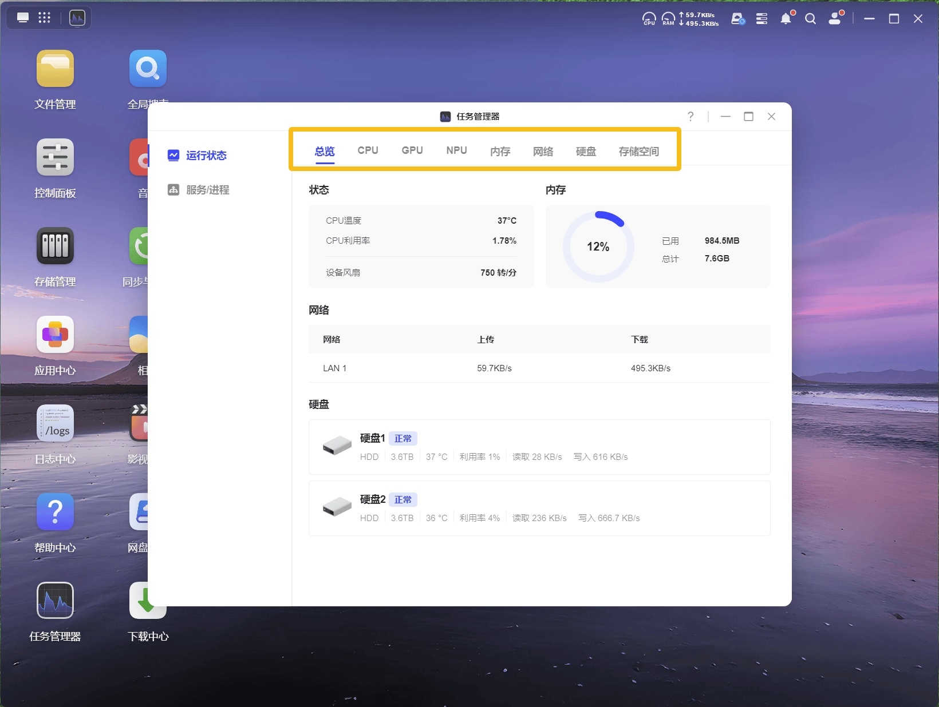Switch to the 内存 tab
This screenshot has width=939, height=707.
coord(500,152)
